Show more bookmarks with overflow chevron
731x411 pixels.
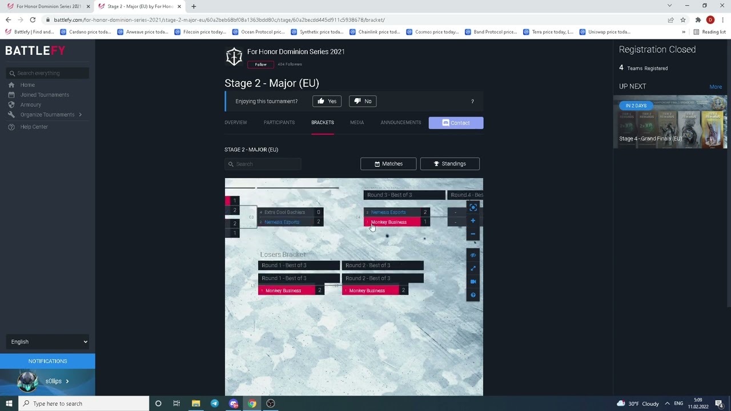point(684,32)
